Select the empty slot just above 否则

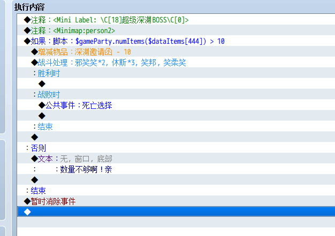coord(35,137)
